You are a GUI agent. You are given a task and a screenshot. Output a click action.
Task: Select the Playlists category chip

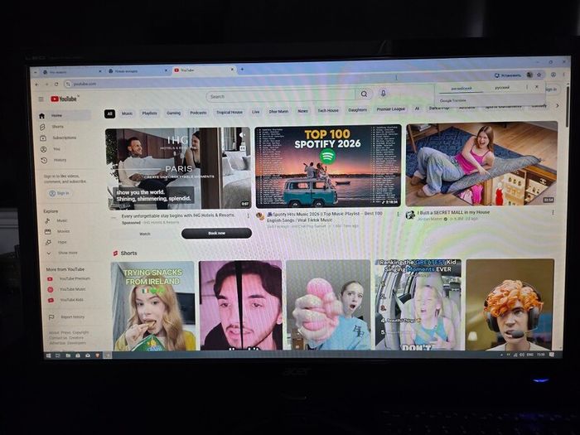click(149, 113)
